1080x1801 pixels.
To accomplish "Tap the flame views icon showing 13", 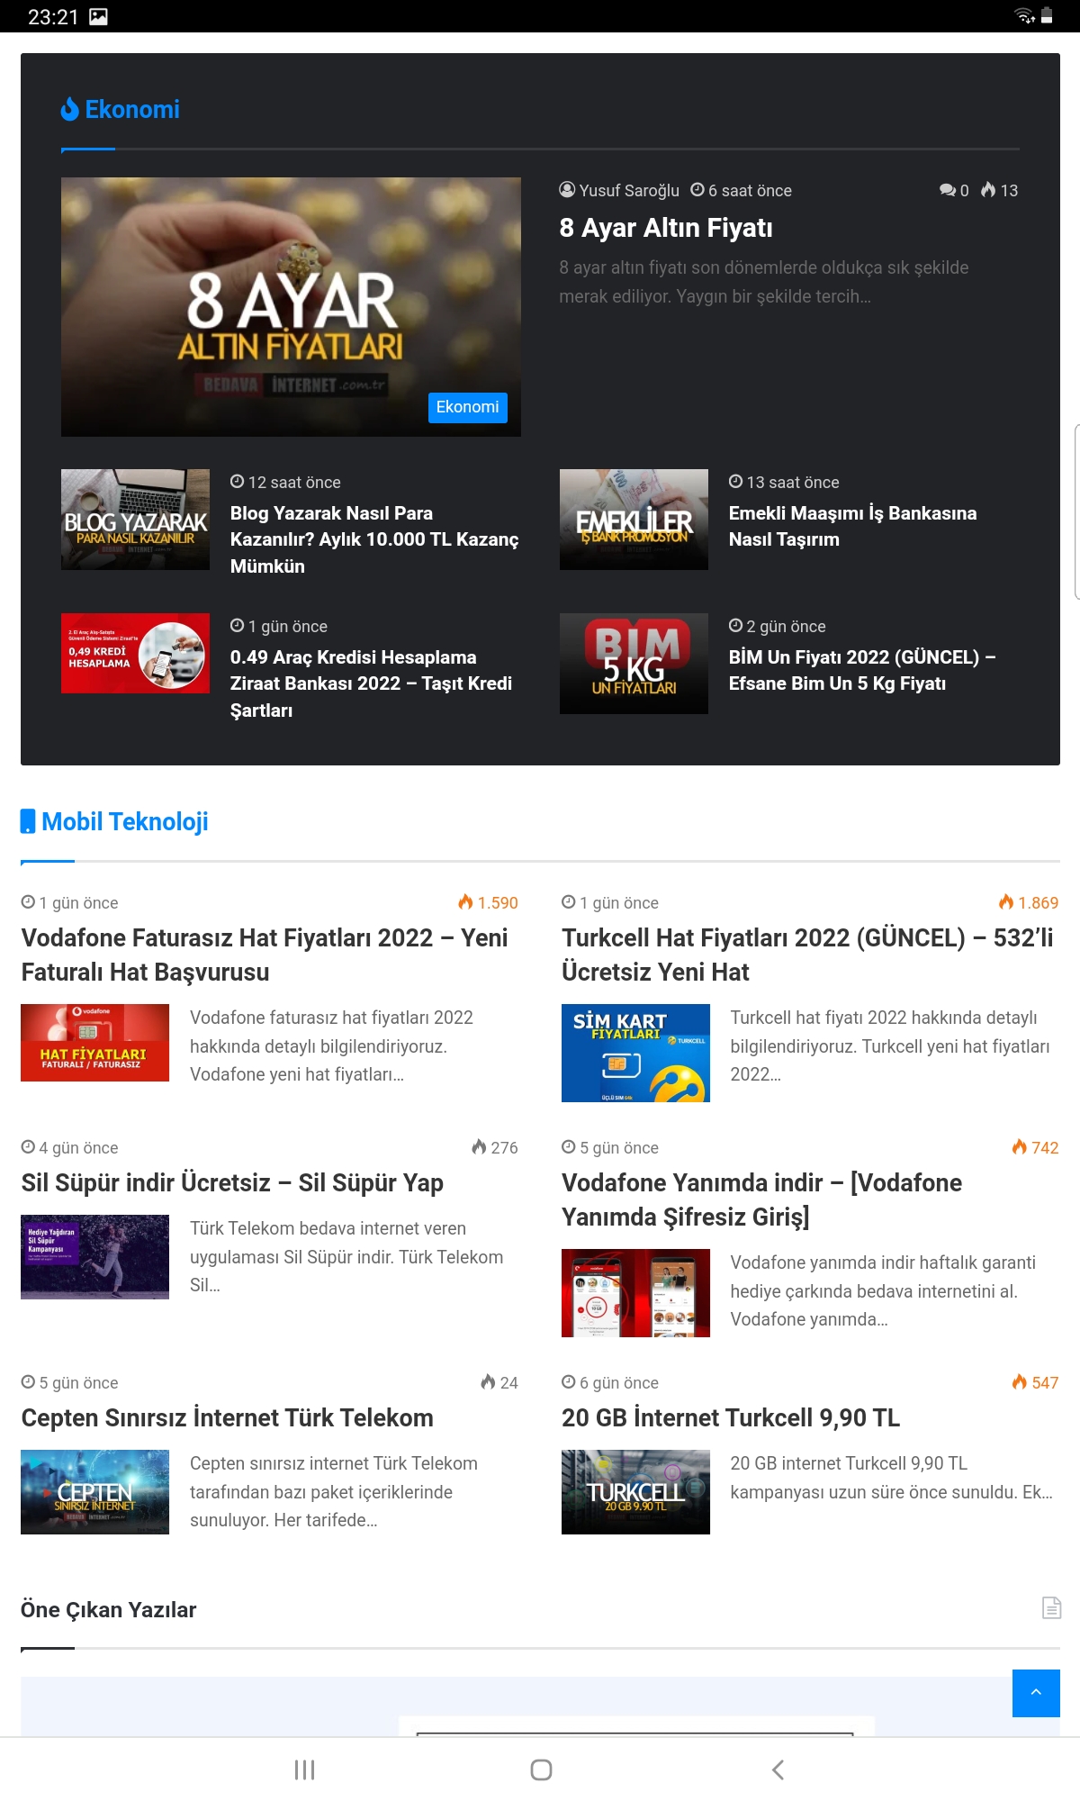I will (988, 190).
